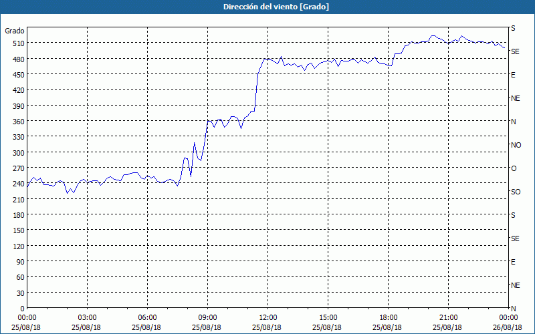Click the 00:00 label above date 26/08/18
This screenshot has width=535, height=334.
[508, 318]
